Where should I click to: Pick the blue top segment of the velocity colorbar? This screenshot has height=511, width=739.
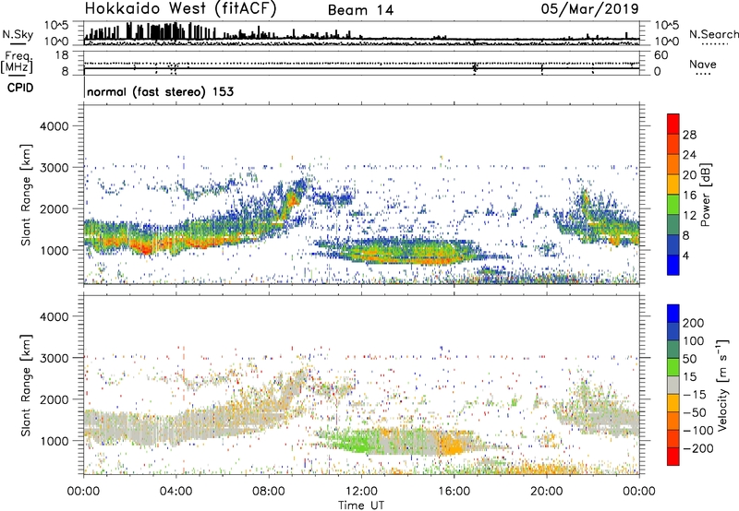(673, 314)
